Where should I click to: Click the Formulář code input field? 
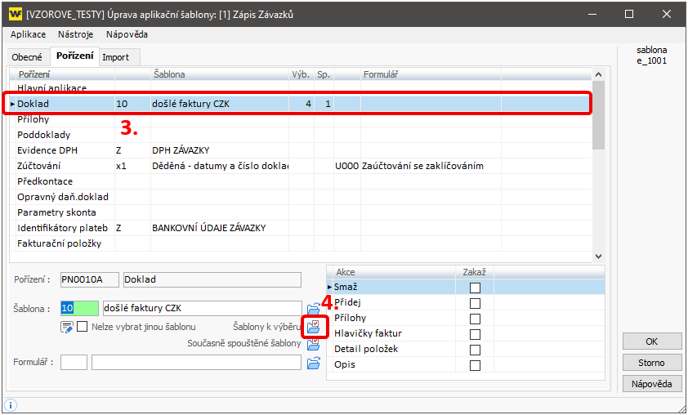pyautogui.click(x=74, y=363)
